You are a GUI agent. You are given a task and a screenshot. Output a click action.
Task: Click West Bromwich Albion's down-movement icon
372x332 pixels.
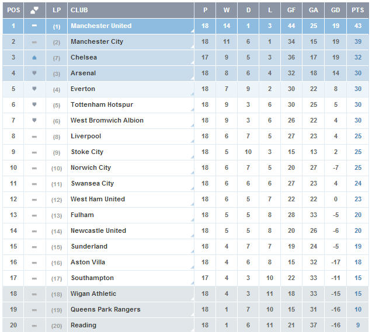pyautogui.click(x=34, y=121)
